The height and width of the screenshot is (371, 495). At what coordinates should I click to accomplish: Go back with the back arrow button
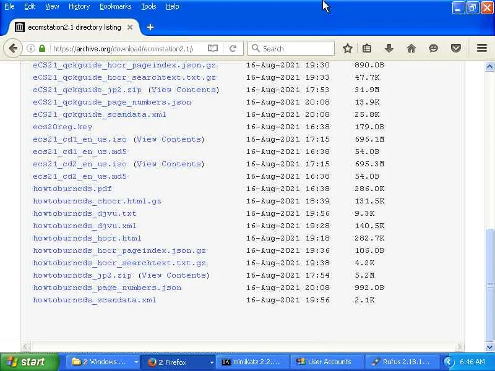(13, 49)
